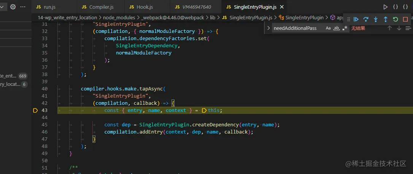Screen dimensions: 413x174
Task: Step out of the current function
Action: pyautogui.click(x=386, y=19)
